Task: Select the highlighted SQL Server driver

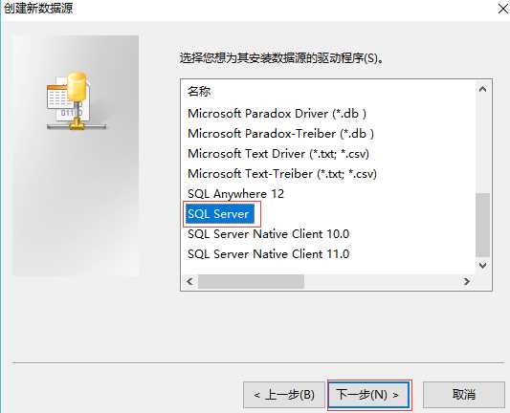Action: [219, 214]
